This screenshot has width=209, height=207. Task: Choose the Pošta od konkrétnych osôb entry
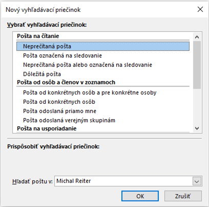pyautogui.click(x=59, y=102)
